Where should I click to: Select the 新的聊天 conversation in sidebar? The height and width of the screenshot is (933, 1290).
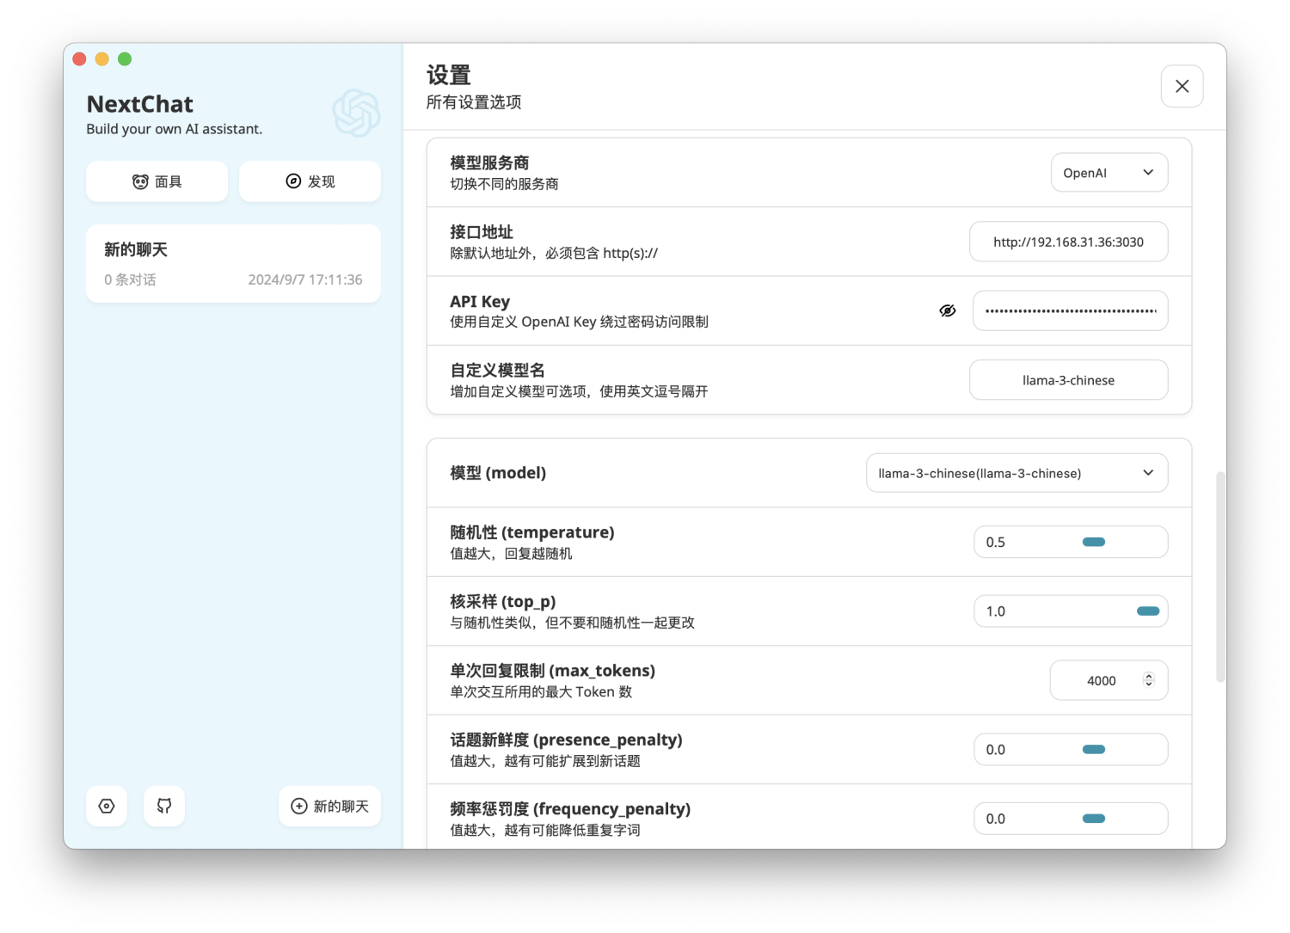coord(233,263)
